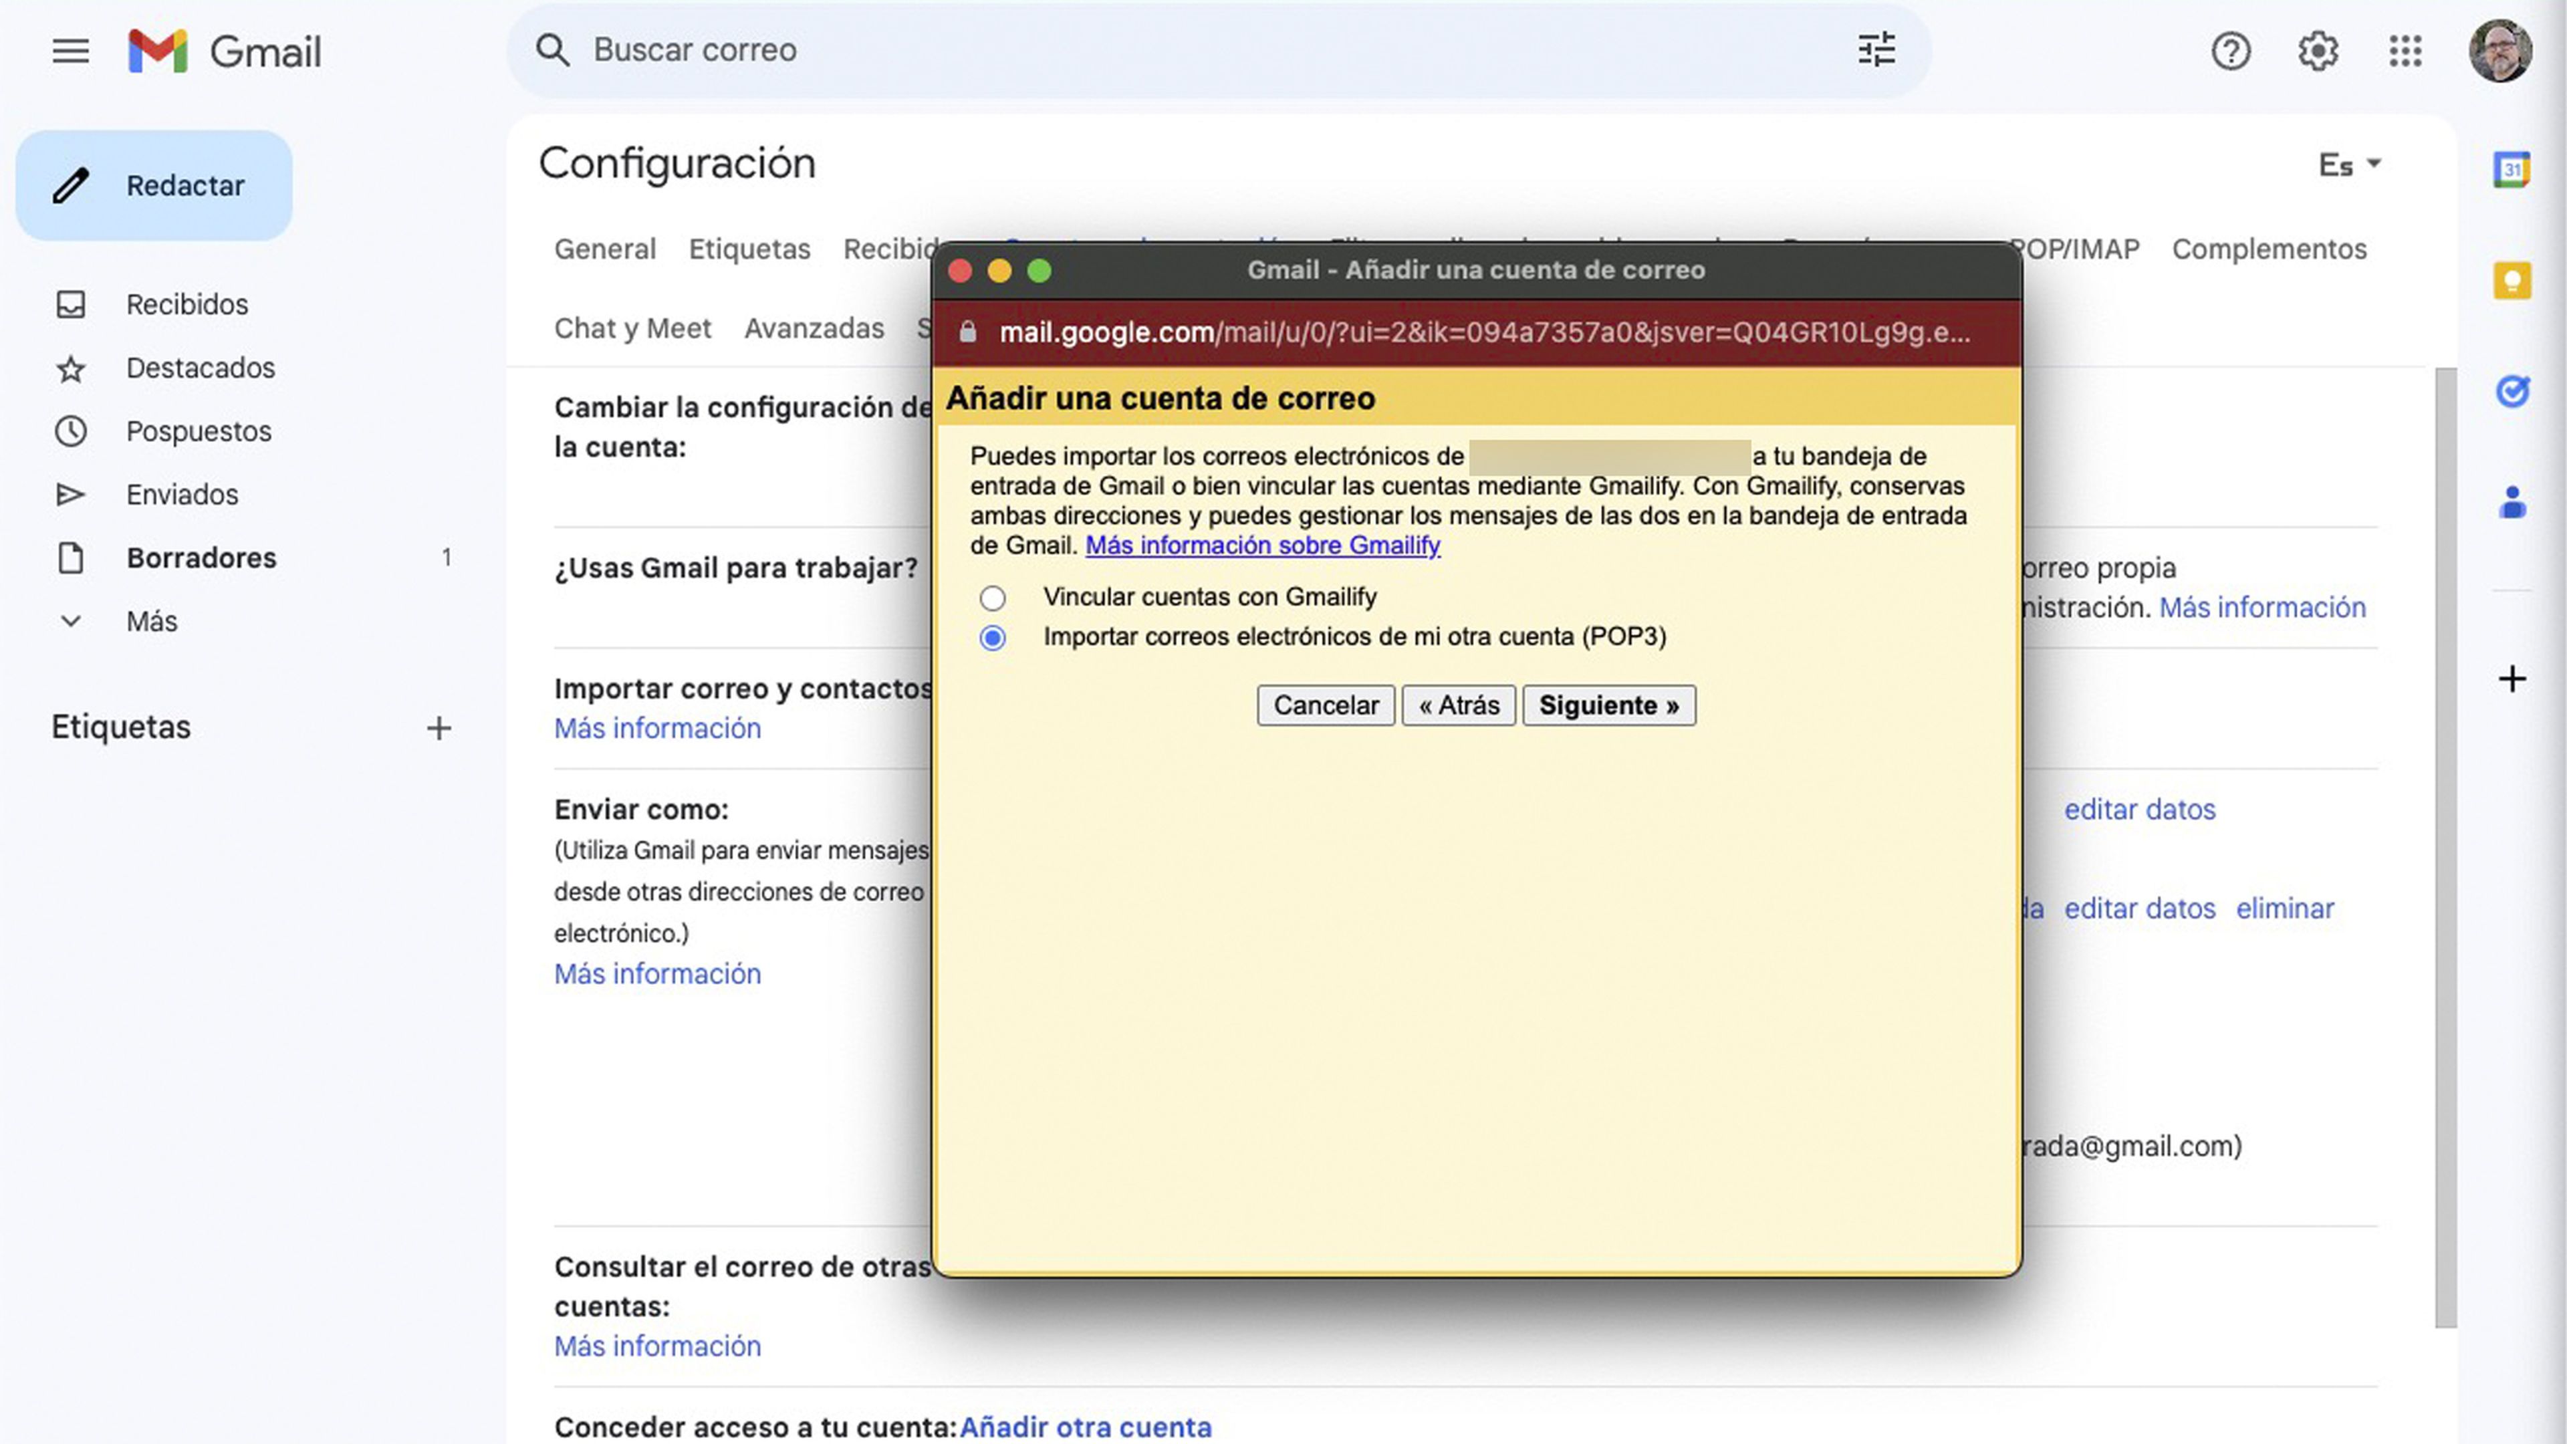
Task: Click the upper editar datos link
Action: tap(2139, 810)
